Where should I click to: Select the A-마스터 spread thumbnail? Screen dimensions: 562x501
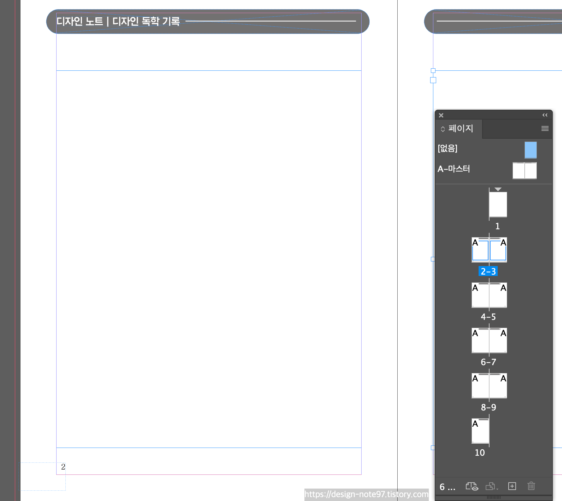(x=525, y=170)
